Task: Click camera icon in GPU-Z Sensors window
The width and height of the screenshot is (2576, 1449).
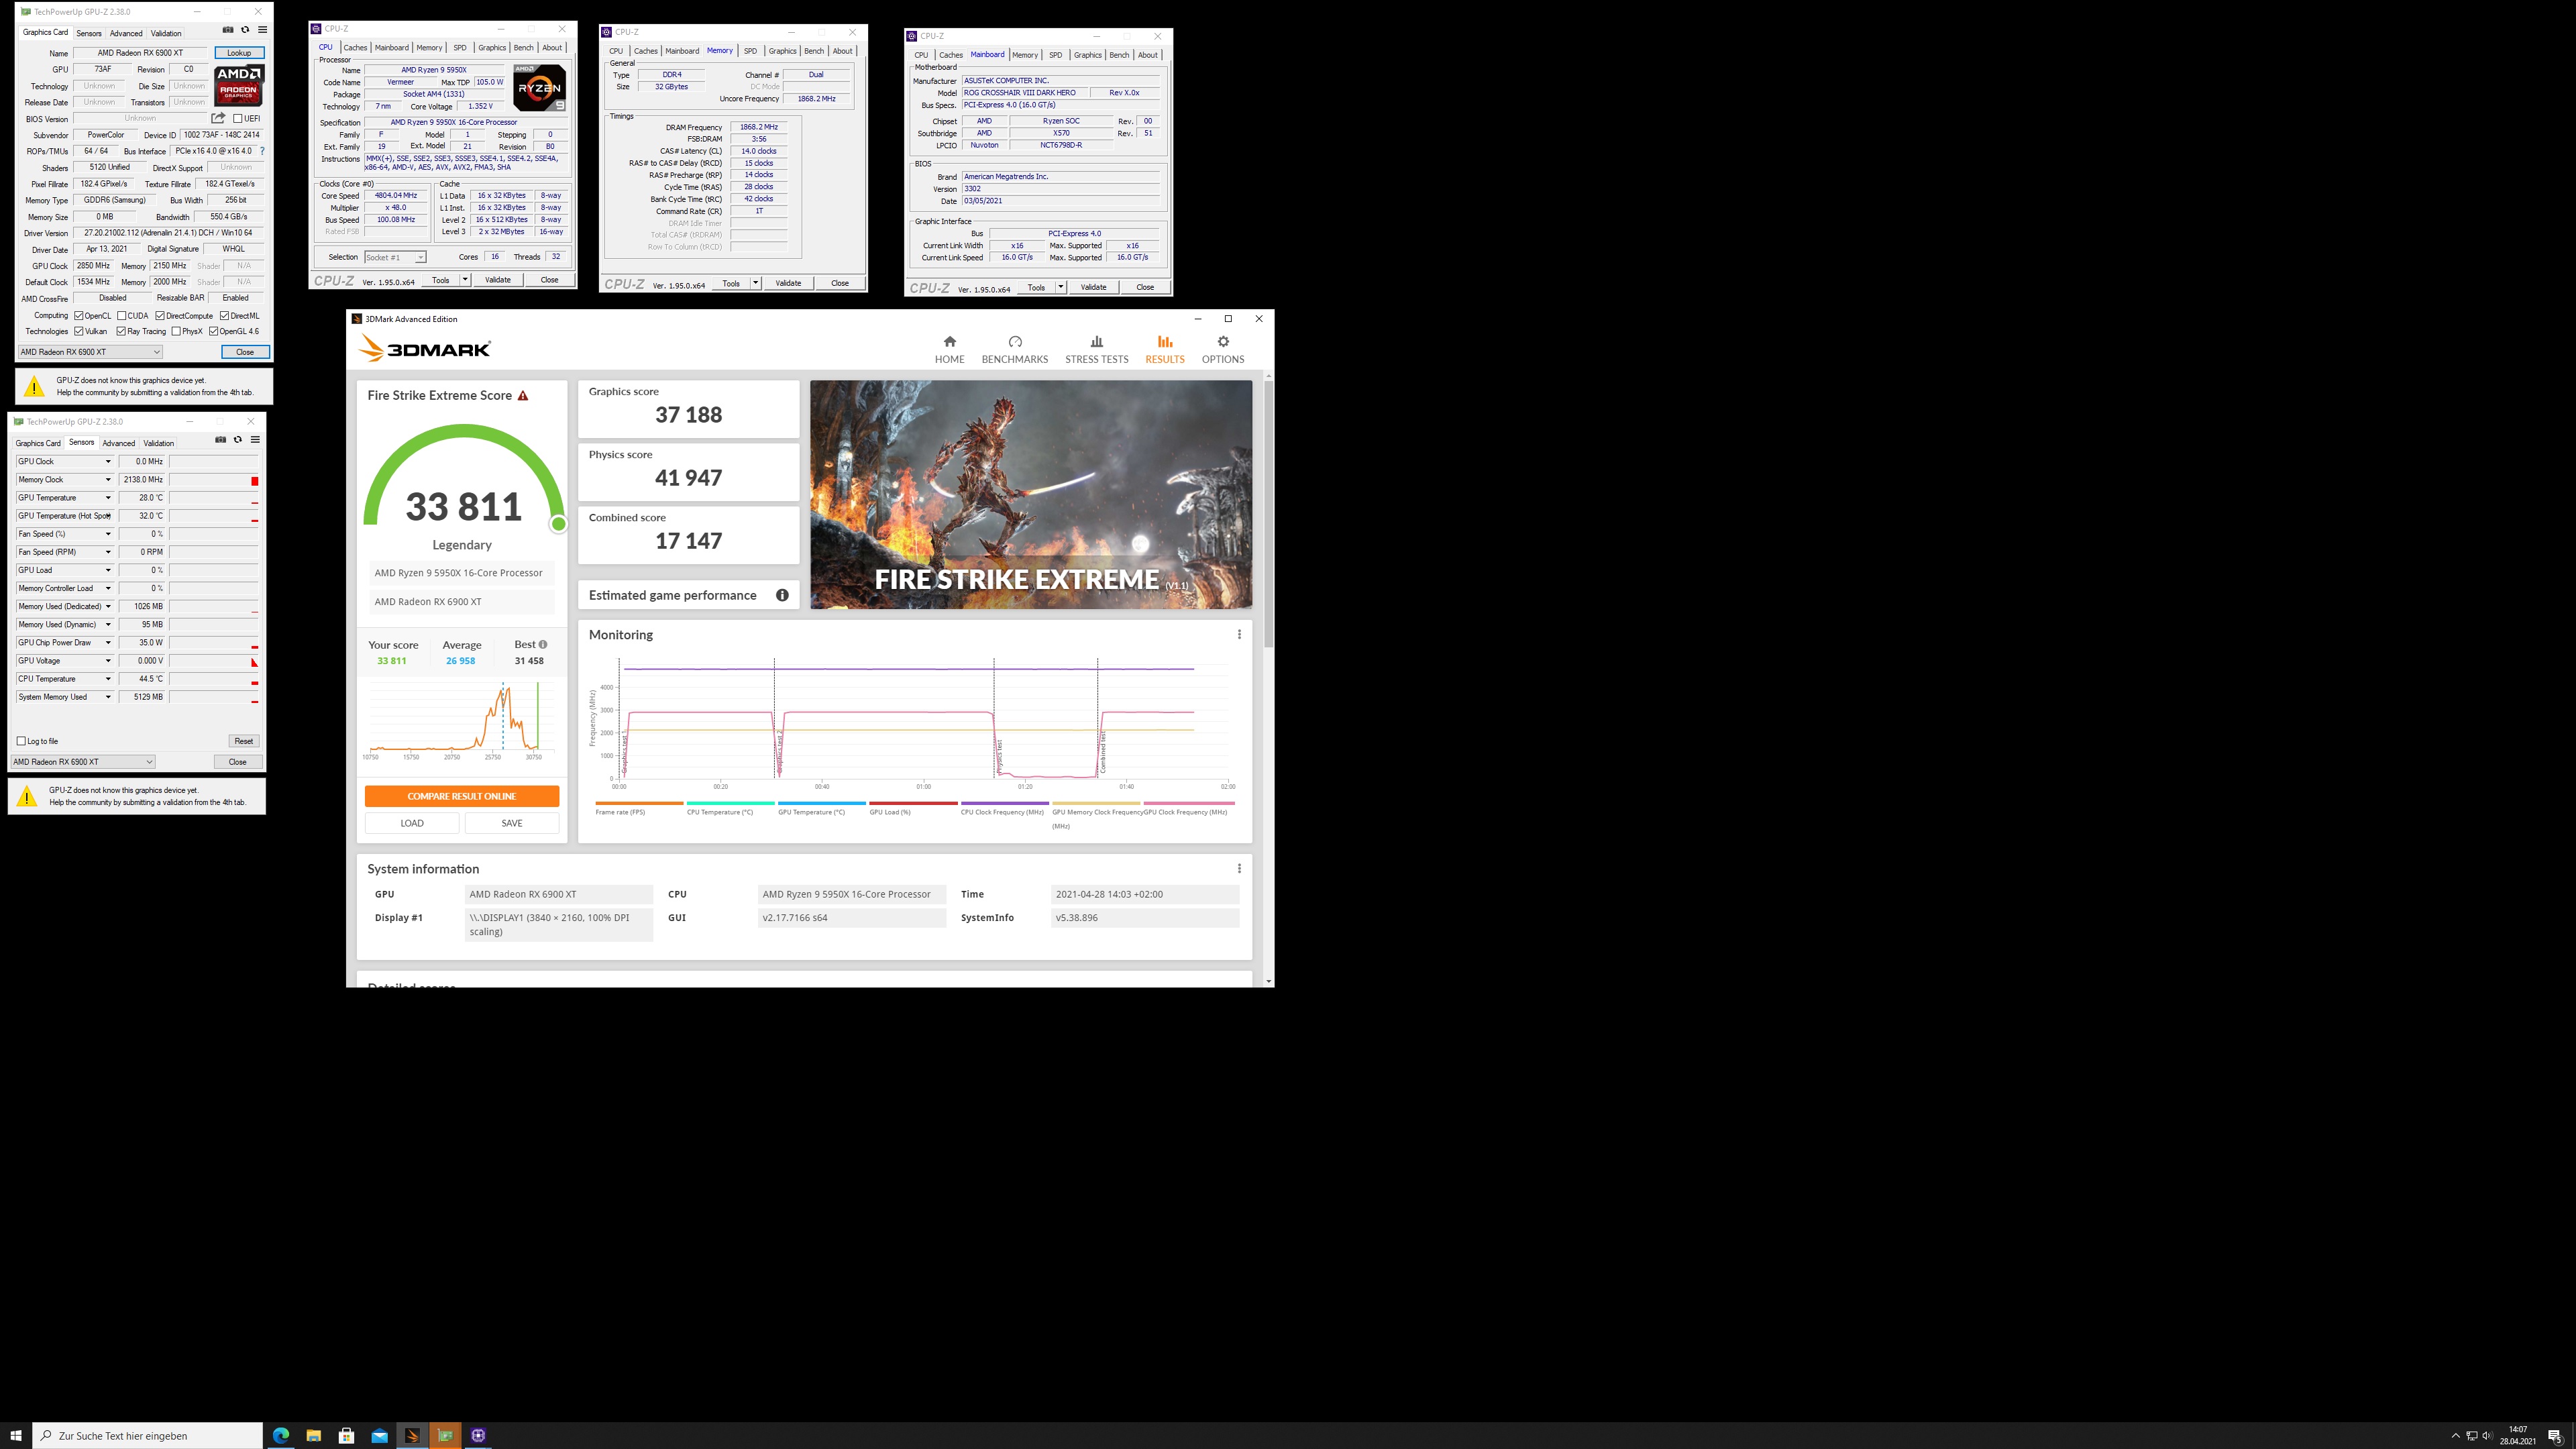Action: 221,440
